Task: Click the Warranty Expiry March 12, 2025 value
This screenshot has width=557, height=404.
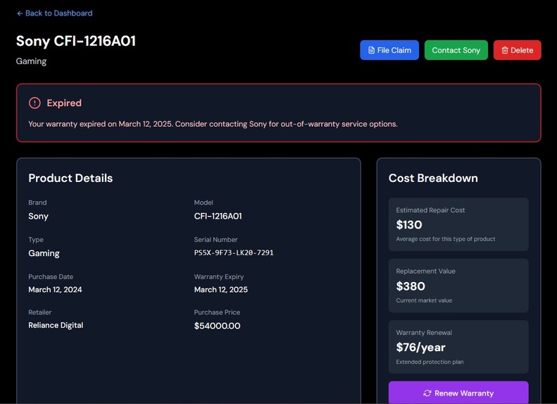Action: coord(221,290)
